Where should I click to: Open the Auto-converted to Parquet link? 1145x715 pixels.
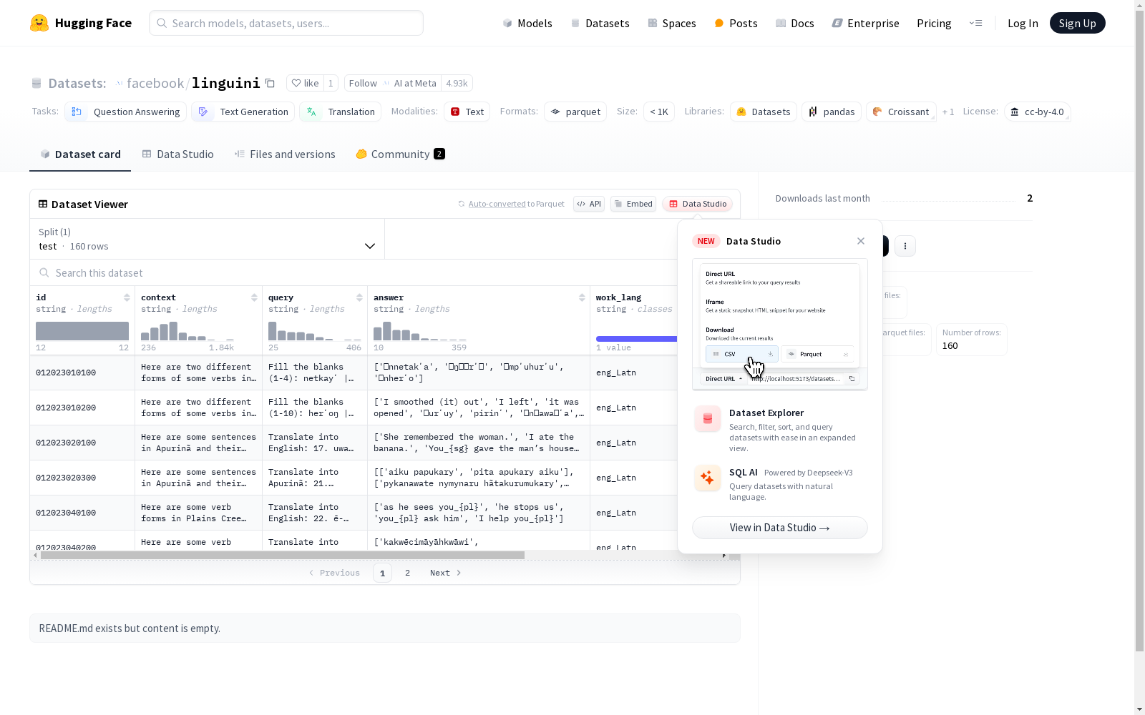[x=512, y=204]
